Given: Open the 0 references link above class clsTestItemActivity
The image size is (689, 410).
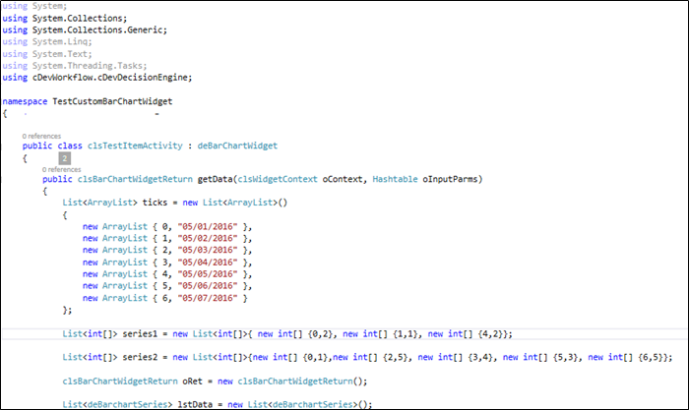Looking at the screenshot, I should pyautogui.click(x=41, y=136).
